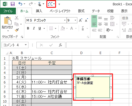Screen dimensions: 132x106
Task: Click the Copy icon
Action: [x=16, y=24]
